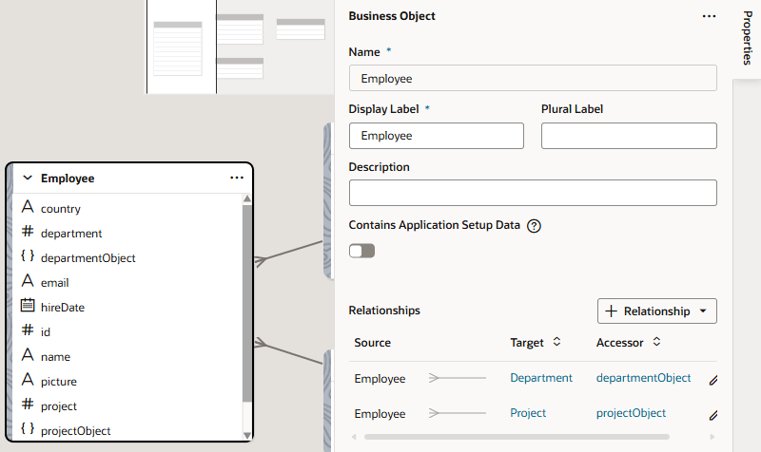Click the number type icon beside department
This screenshot has height=452, width=761.
point(28,231)
